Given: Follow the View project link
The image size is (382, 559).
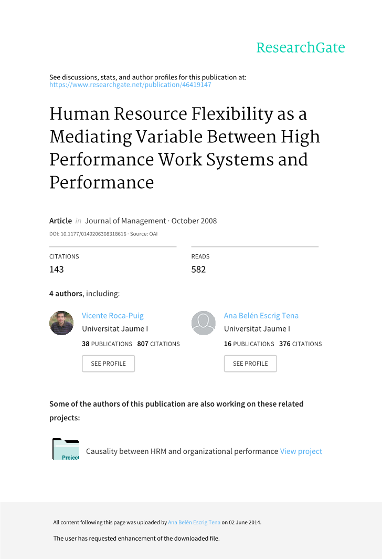Looking at the screenshot, I should coord(301,451).
